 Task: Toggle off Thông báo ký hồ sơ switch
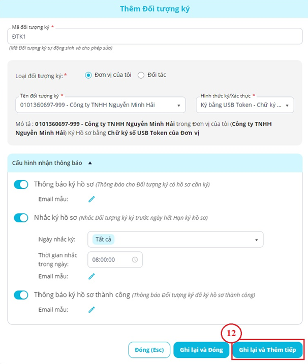(x=21, y=185)
